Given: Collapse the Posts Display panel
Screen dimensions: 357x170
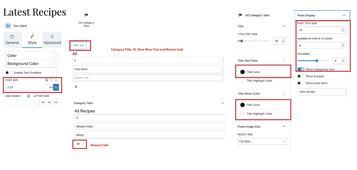Looking at the screenshot, I should [x=344, y=15].
